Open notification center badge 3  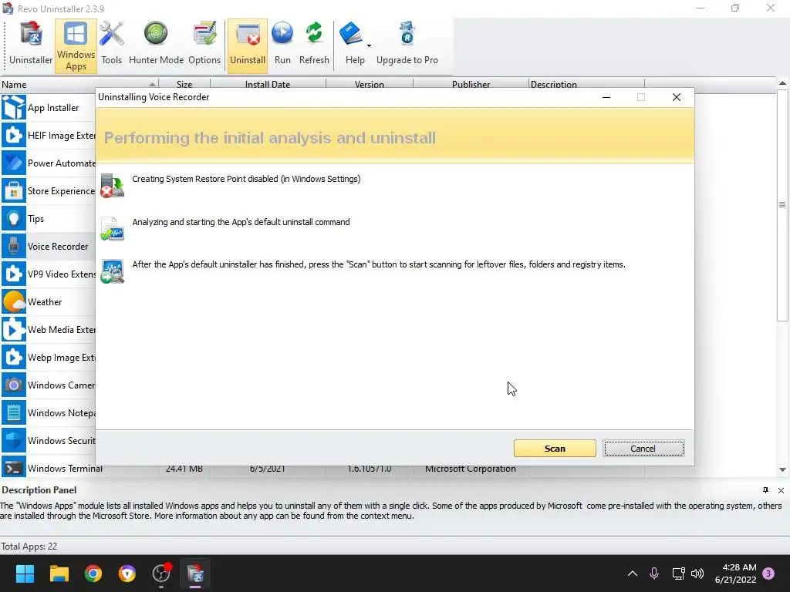(768, 573)
